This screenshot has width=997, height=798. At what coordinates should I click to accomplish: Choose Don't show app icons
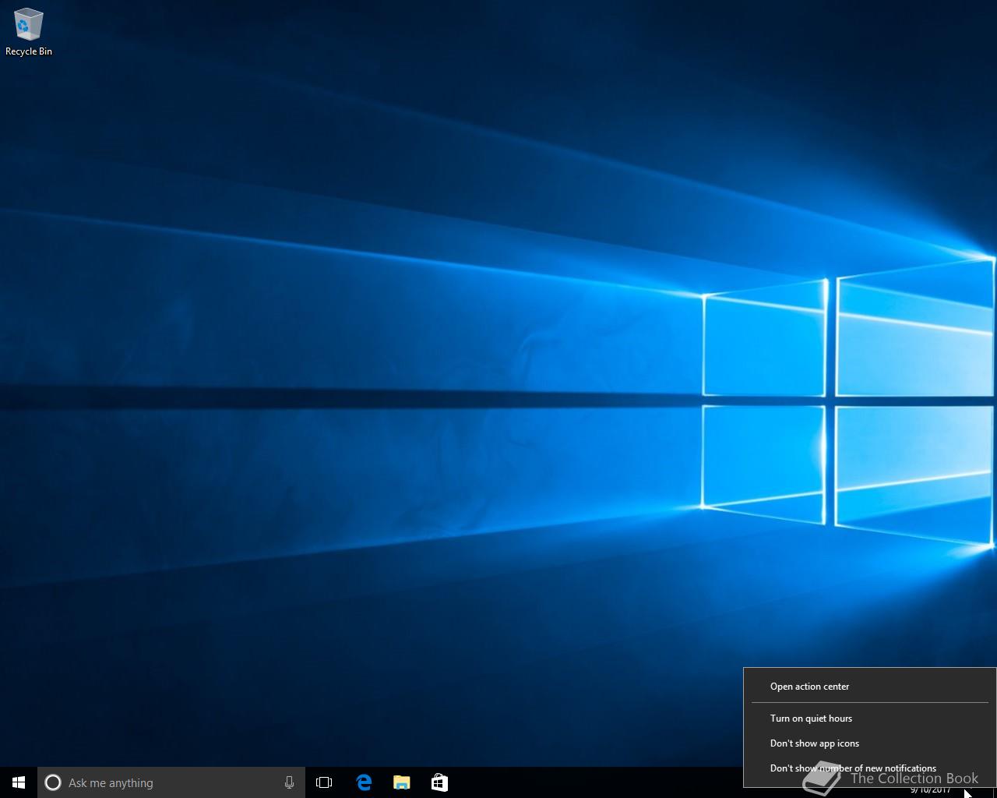point(814,743)
